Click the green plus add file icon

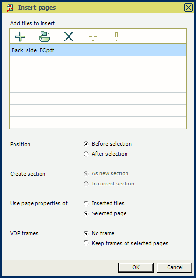(20, 37)
